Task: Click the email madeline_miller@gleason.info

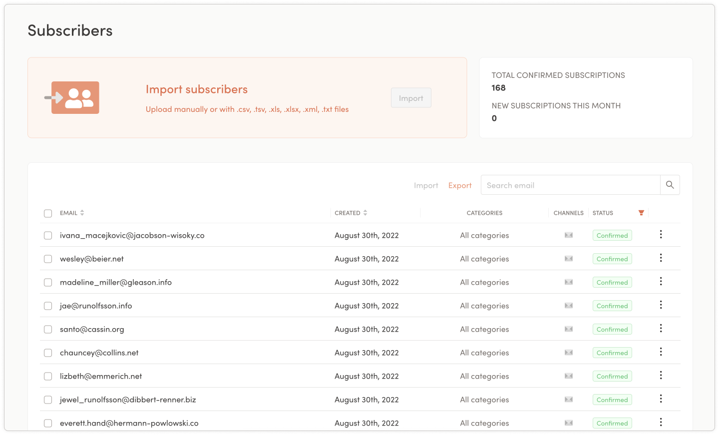Action: (x=116, y=282)
